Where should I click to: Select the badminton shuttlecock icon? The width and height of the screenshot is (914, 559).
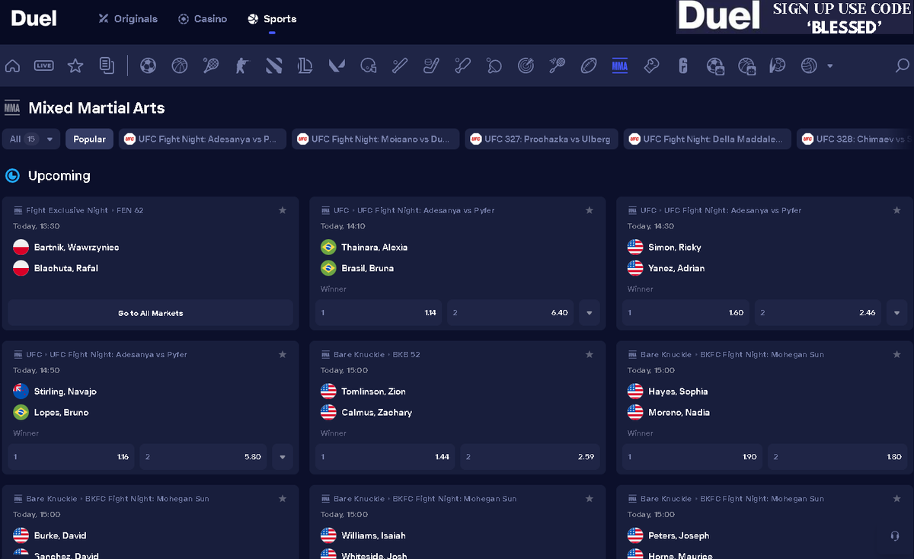coord(557,66)
